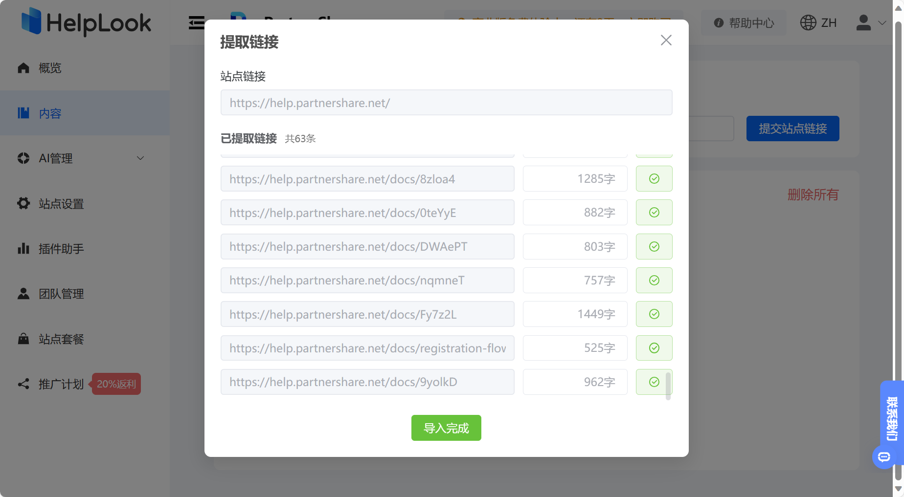This screenshot has height=497, width=904.
Task: Open the 站点套餐 shopping bag icon
Action: click(x=23, y=339)
